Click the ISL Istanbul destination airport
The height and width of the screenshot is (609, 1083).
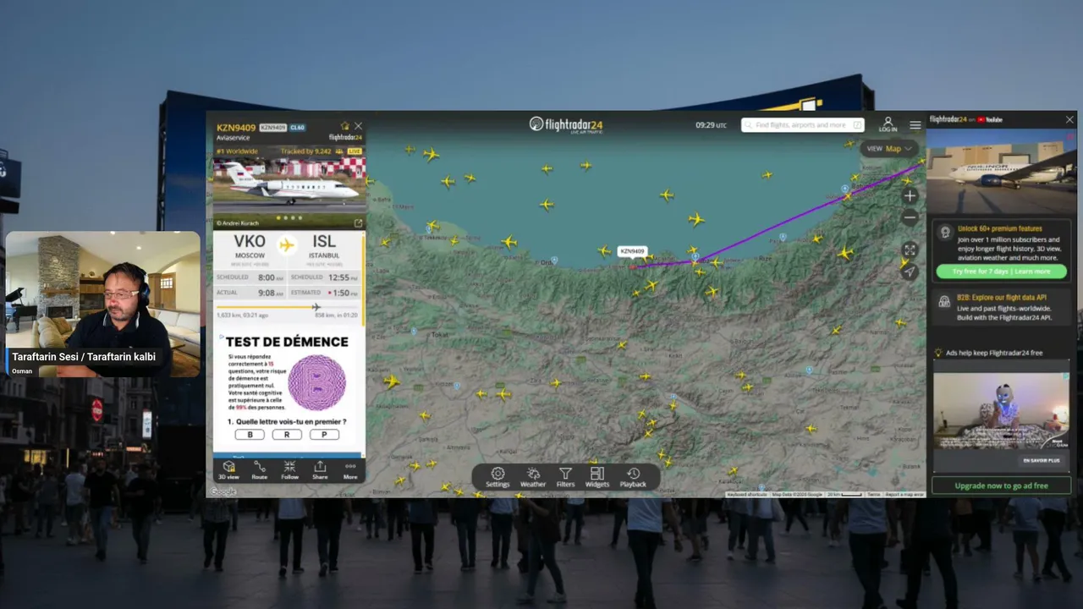[x=324, y=247]
